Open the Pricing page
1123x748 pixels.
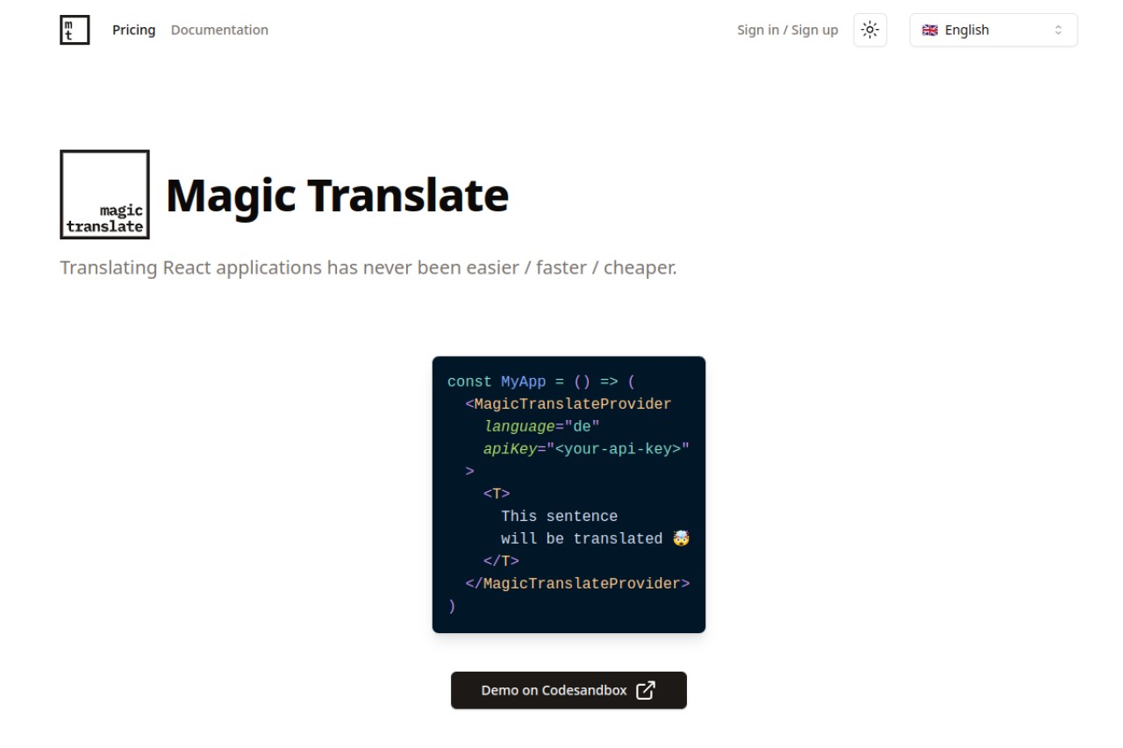(133, 30)
